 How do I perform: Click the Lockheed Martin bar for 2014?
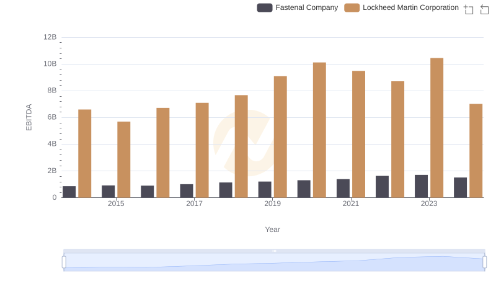(x=85, y=153)
